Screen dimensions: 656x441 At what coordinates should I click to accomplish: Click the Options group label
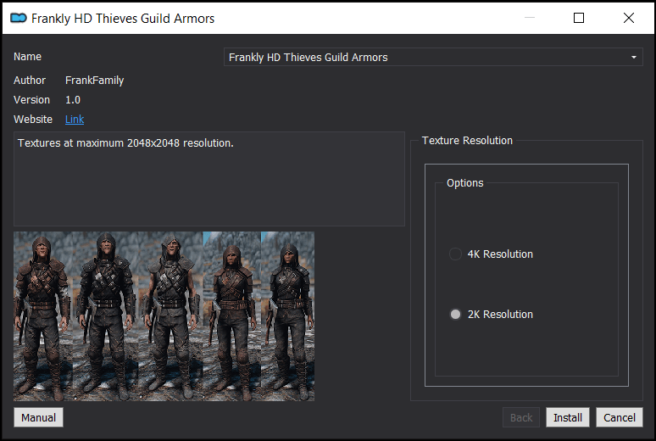(x=464, y=183)
